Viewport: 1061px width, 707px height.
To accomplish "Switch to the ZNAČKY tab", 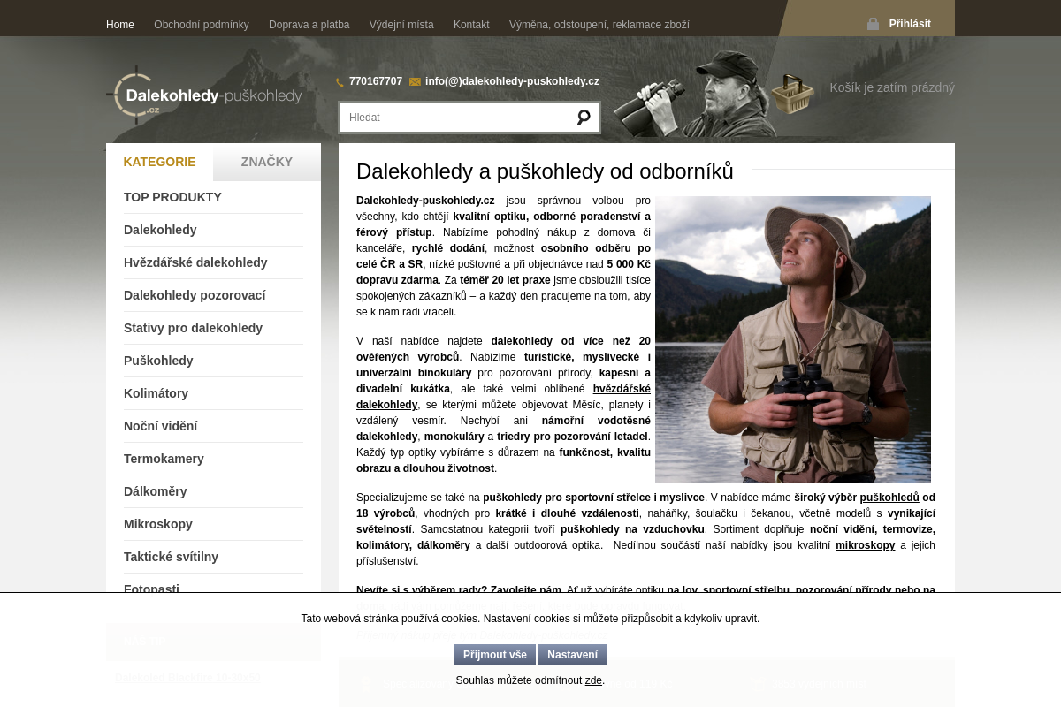I will point(266,162).
